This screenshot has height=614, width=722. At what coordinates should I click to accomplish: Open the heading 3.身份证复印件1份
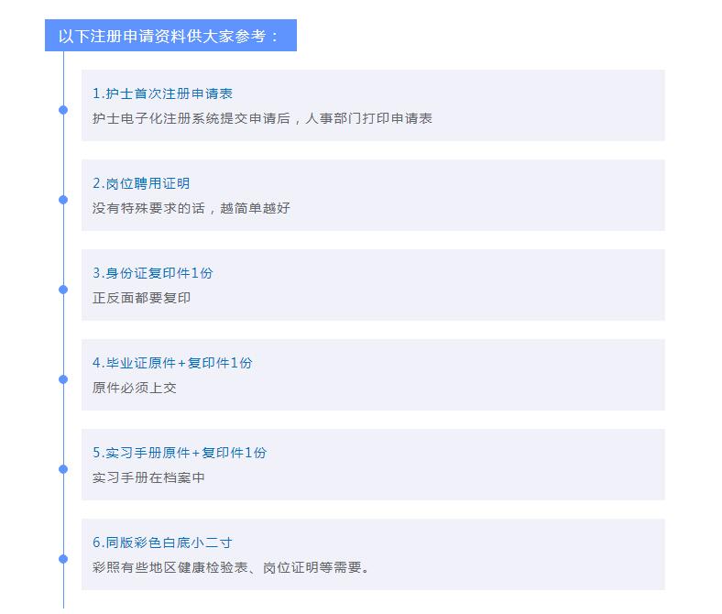coord(153,273)
